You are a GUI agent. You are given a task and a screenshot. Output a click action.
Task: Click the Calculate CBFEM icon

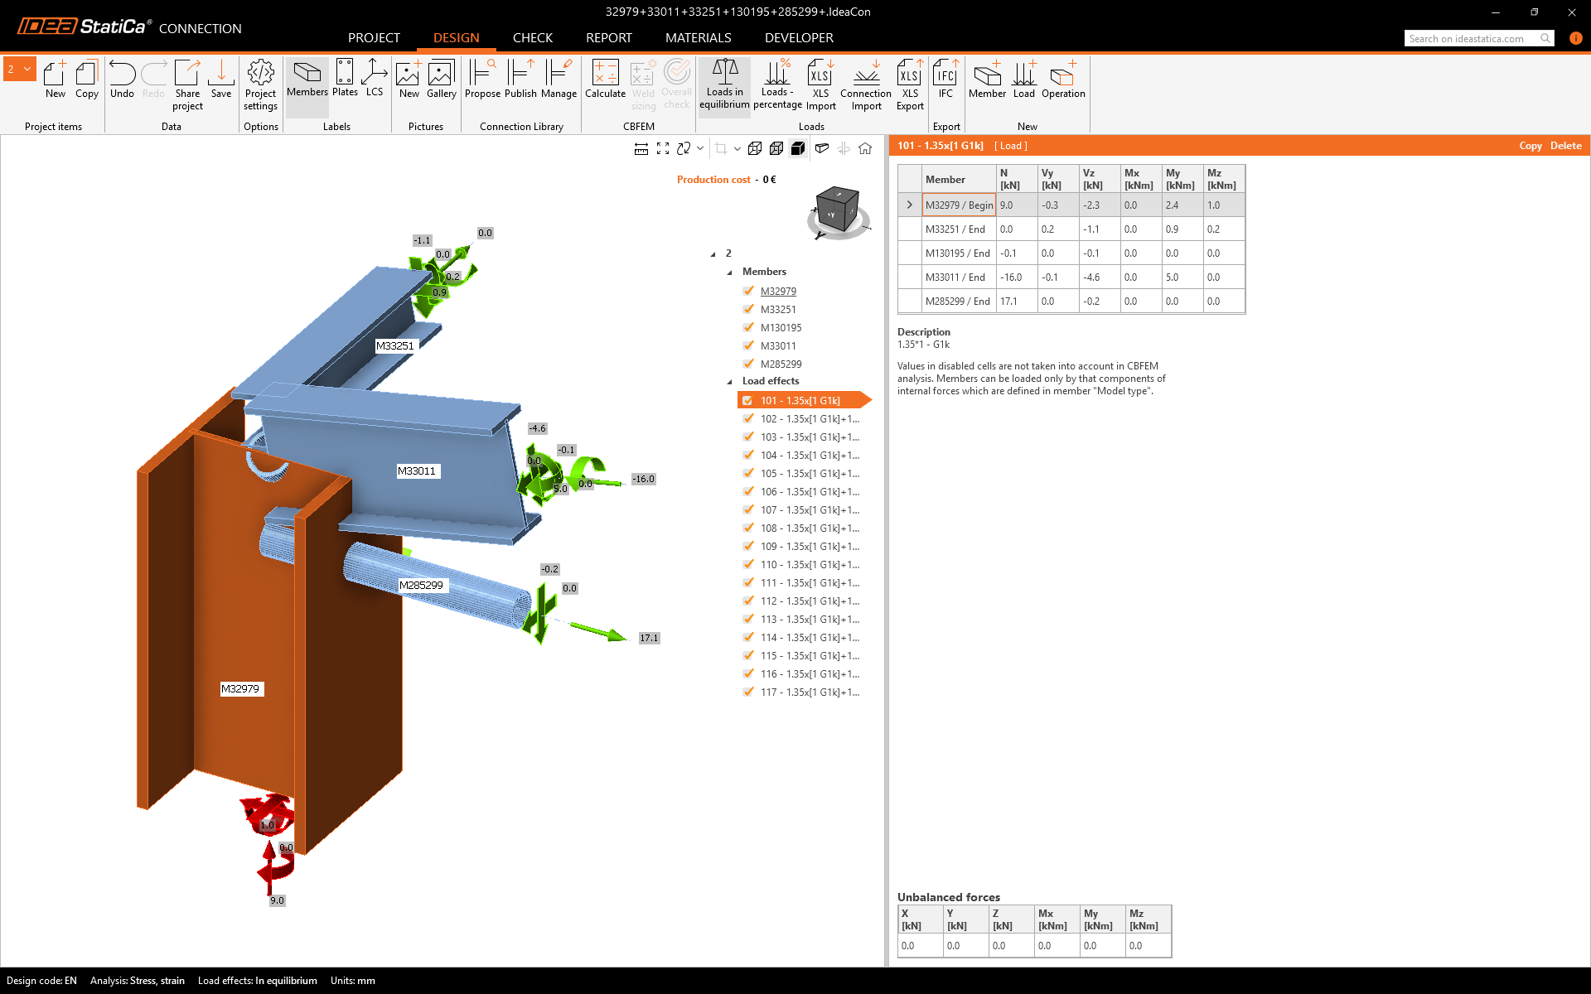tap(605, 79)
